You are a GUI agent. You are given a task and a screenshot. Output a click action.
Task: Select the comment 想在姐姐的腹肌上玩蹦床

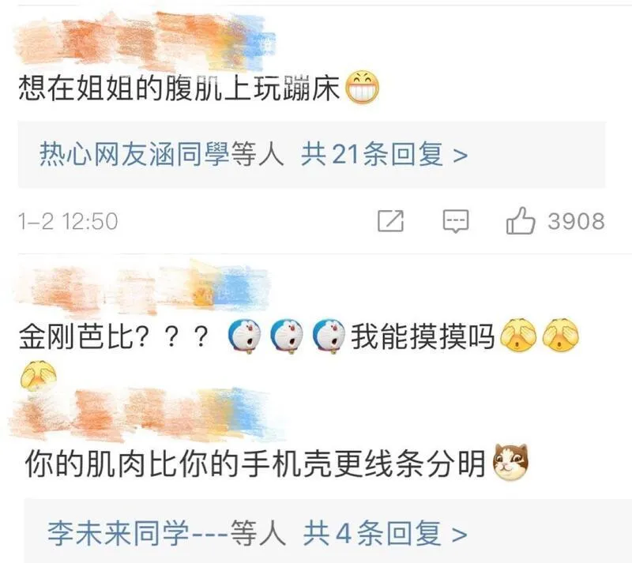(x=179, y=88)
